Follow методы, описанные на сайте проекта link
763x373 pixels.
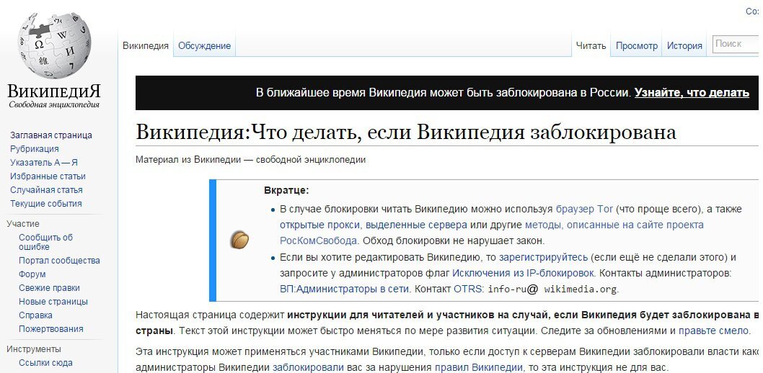(x=614, y=225)
